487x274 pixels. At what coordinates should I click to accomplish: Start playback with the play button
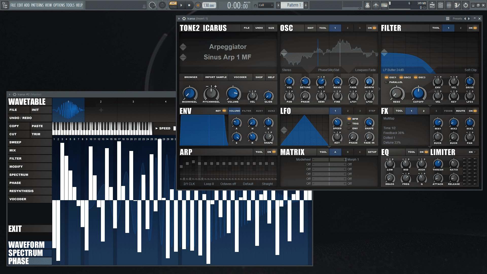(181, 5)
